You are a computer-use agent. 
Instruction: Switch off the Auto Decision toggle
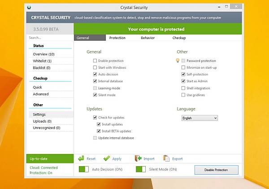[84, 169]
